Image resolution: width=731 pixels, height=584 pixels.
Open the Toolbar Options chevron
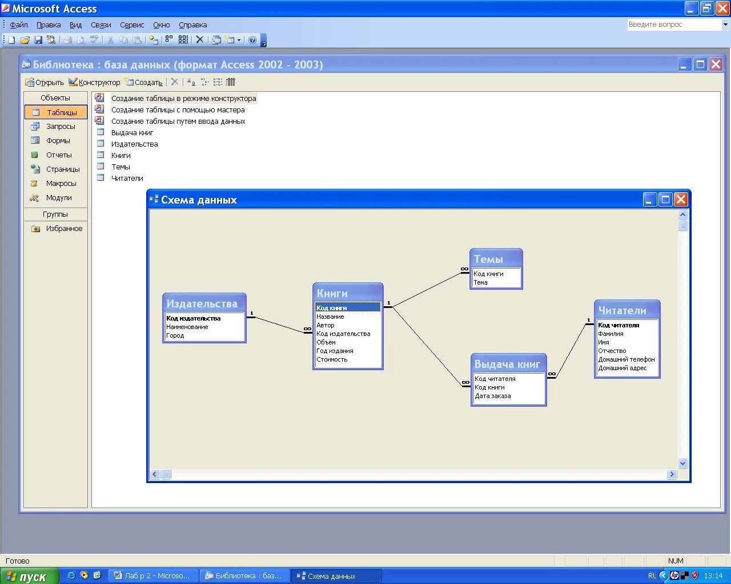point(263,41)
